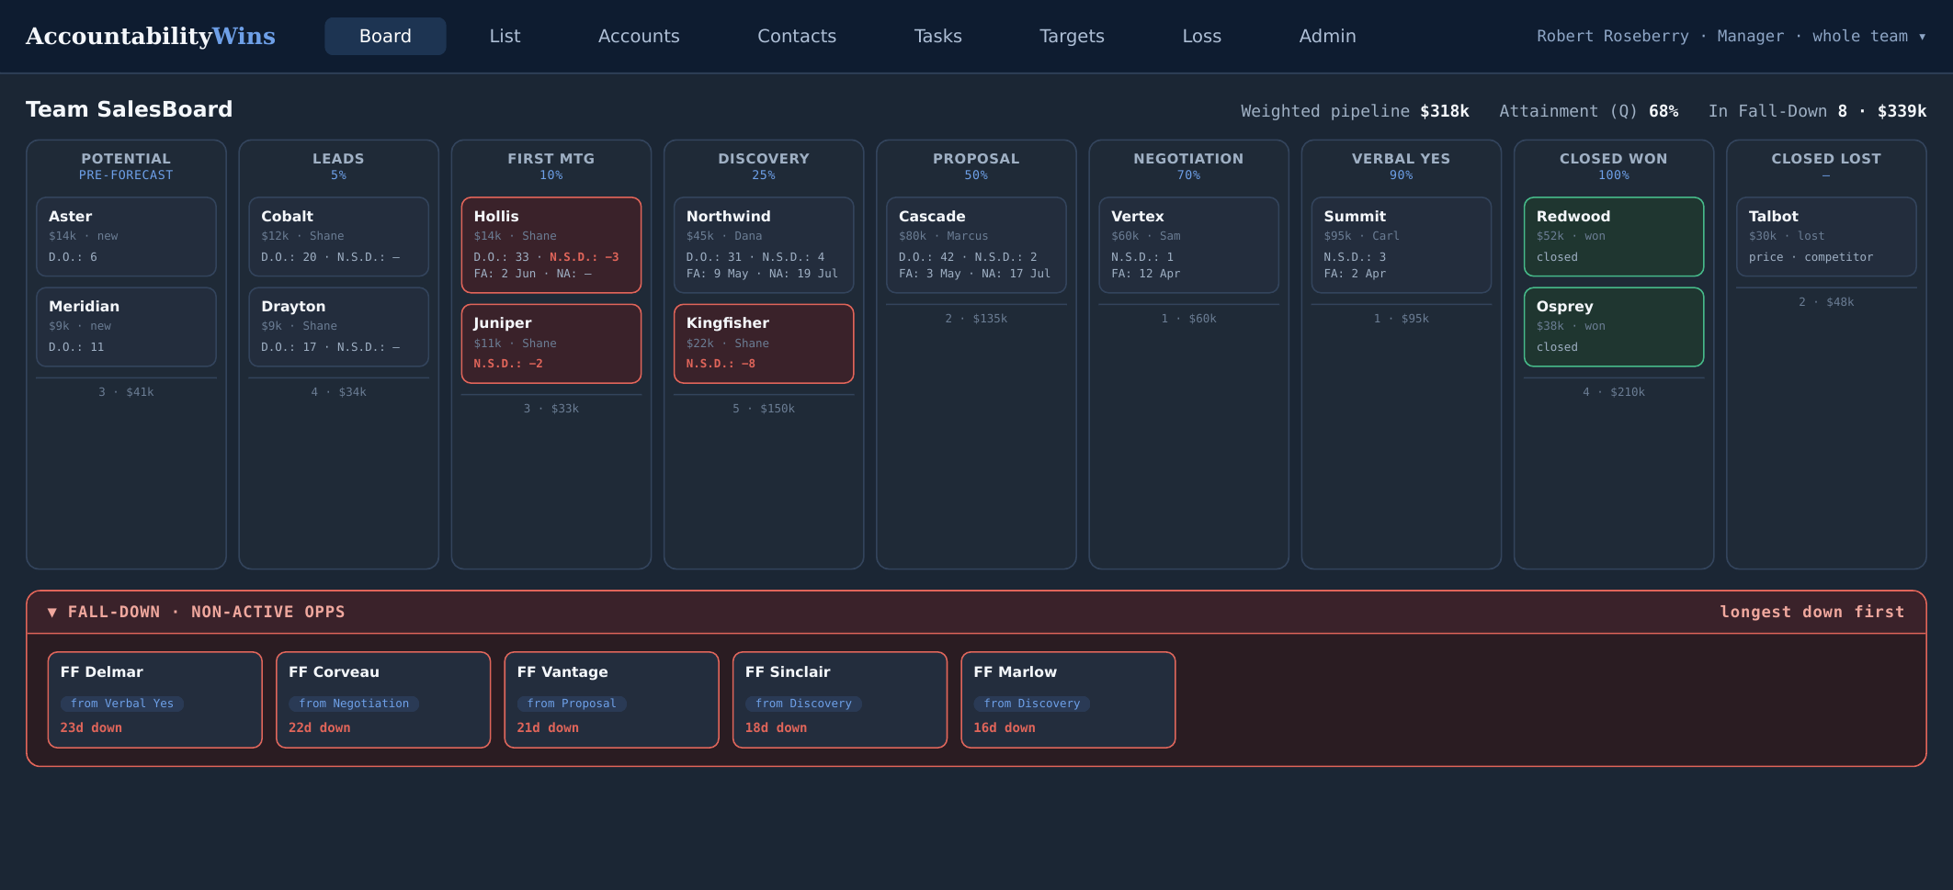
Task: Click the First Mtg total '3 · $33k'
Action: [x=551, y=409]
